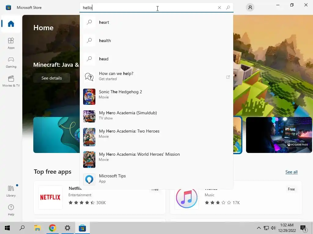Viewport: 313px width, 234px height.
Task: Open the notification center icon
Action: click(x=304, y=228)
